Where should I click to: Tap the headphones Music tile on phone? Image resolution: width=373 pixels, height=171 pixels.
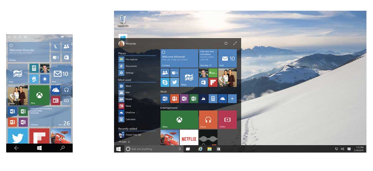point(66,90)
